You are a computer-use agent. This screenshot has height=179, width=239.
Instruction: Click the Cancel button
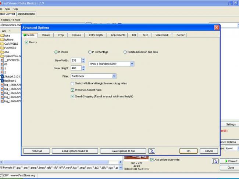point(209,151)
